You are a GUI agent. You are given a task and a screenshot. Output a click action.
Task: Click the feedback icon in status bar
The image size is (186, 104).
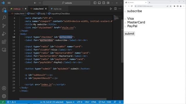pyautogui.click(x=115, y=102)
